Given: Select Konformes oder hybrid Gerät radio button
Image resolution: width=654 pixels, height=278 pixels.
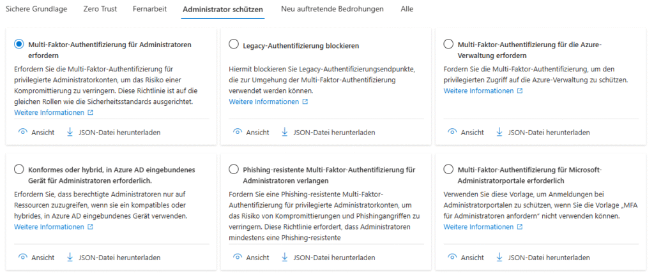Looking at the screenshot, I should coord(19,170).
